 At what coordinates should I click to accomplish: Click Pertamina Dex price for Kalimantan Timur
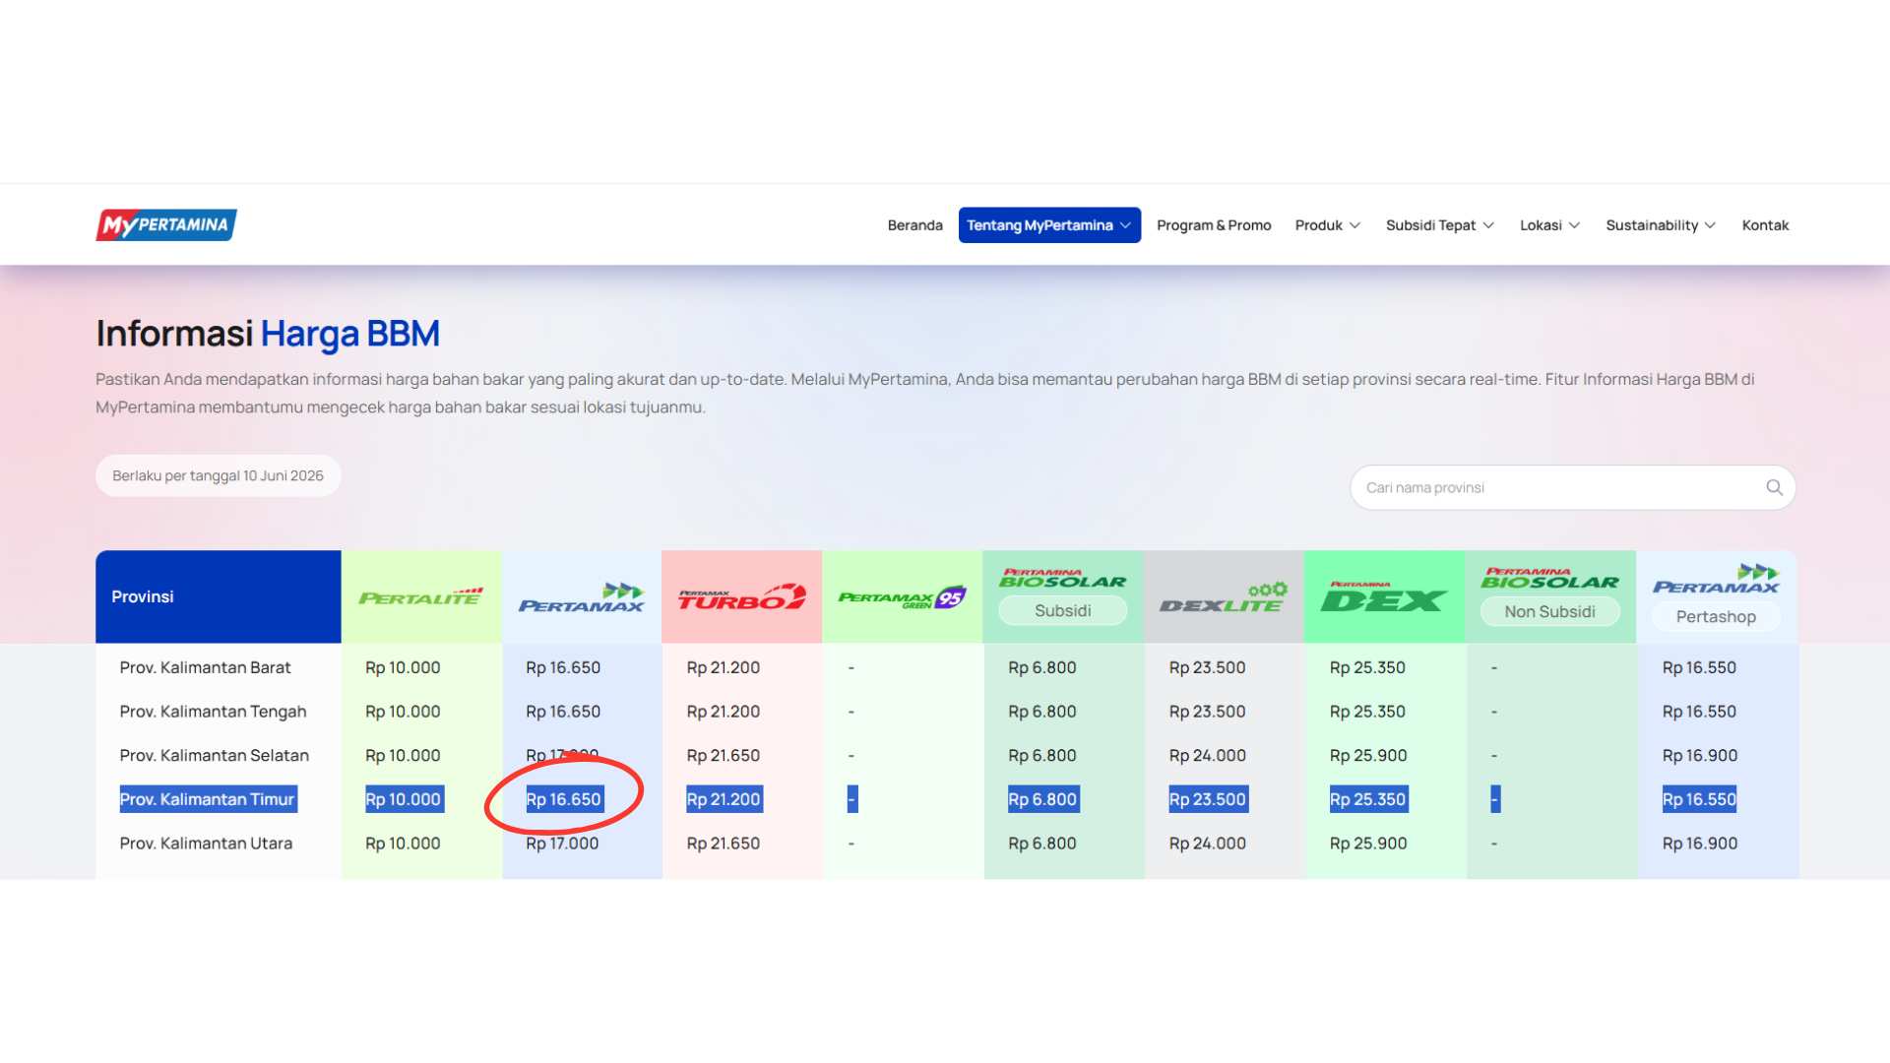tap(1368, 799)
